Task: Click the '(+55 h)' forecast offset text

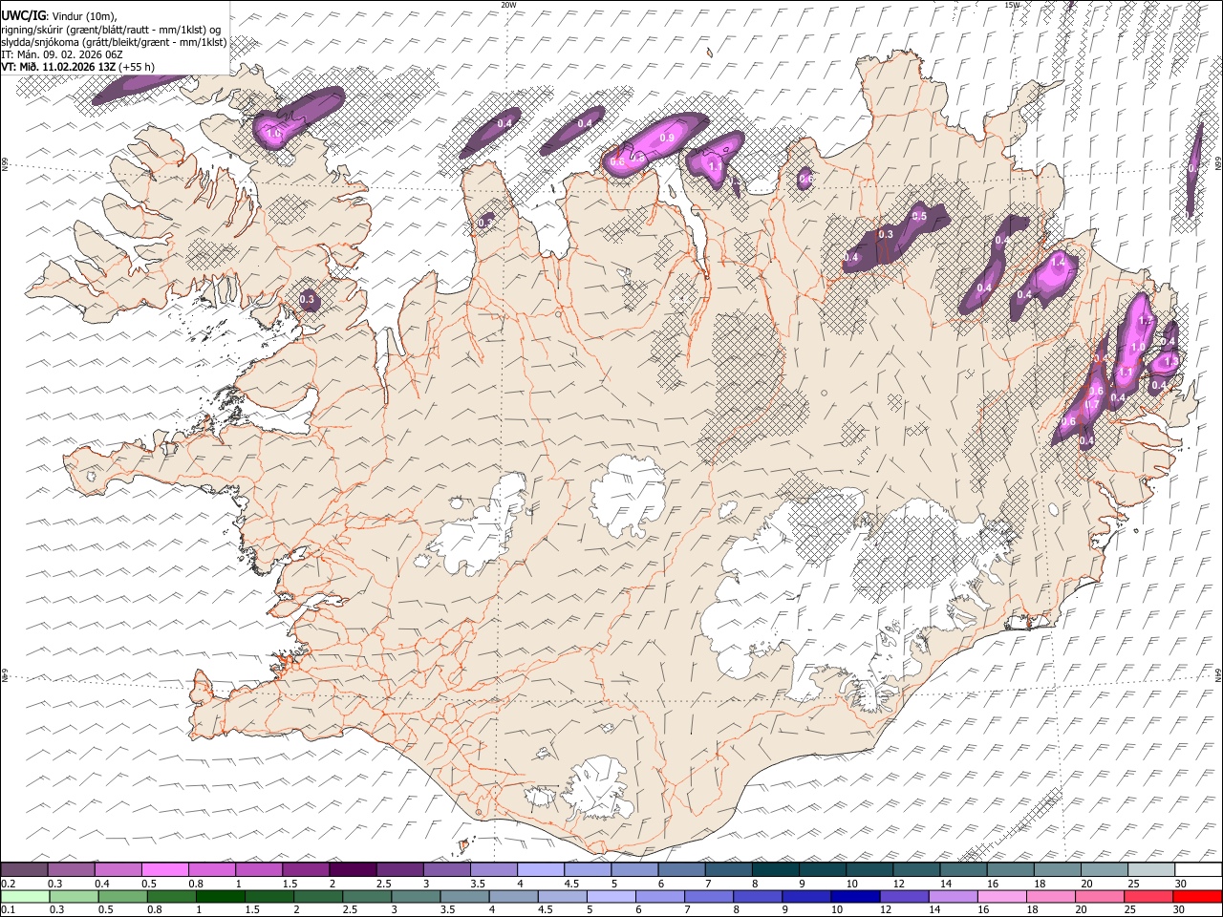Action: pyautogui.click(x=138, y=67)
